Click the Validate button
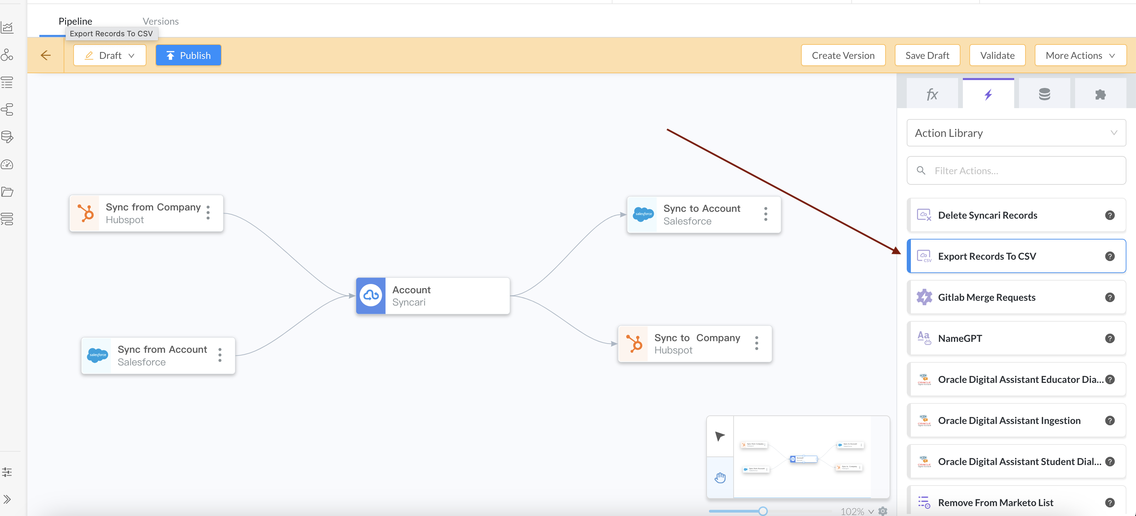Screen dimensions: 1136x516 coord(997,55)
